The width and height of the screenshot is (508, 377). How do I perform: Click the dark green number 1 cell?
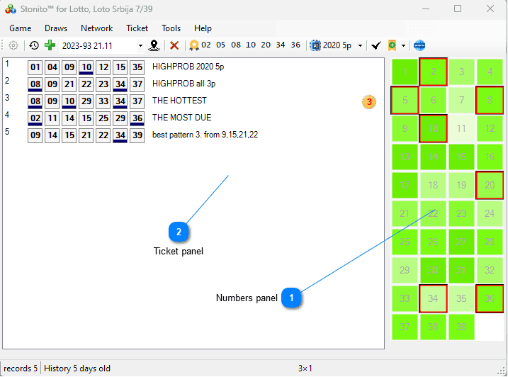pos(405,72)
